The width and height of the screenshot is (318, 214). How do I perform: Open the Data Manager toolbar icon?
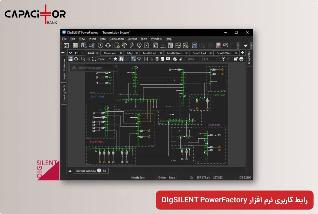coord(66,45)
